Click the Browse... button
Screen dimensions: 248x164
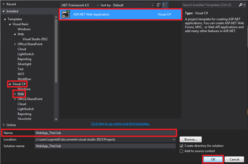coord(191,140)
